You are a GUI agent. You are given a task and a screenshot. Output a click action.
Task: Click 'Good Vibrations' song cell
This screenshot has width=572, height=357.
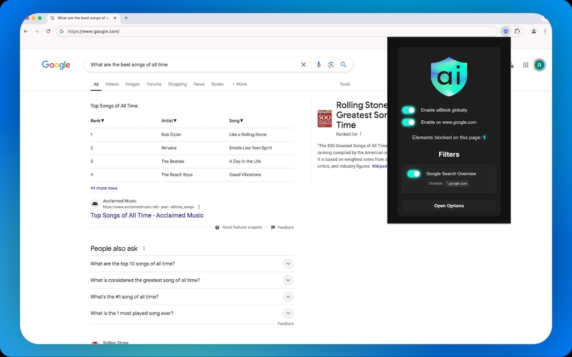245,174
